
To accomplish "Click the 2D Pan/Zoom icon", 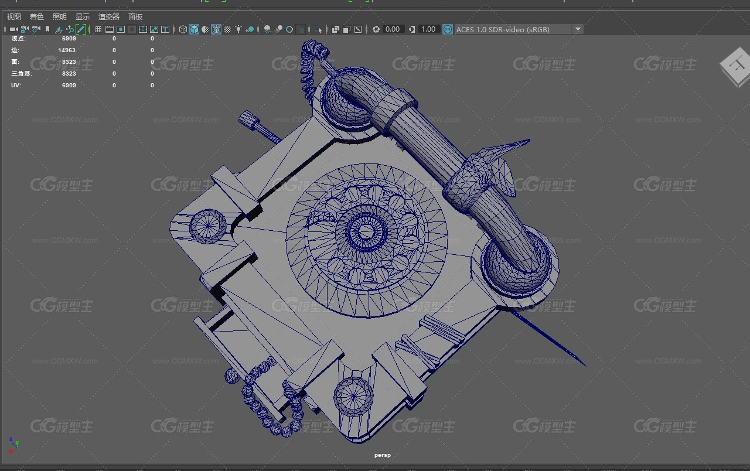I will (70, 29).
